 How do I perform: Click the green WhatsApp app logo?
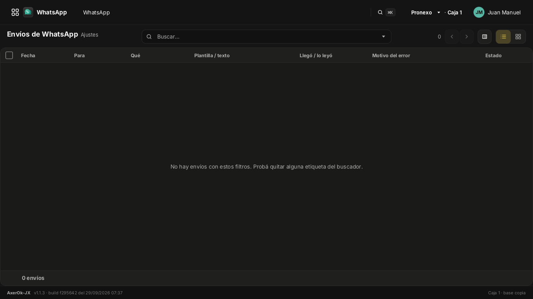(x=28, y=12)
